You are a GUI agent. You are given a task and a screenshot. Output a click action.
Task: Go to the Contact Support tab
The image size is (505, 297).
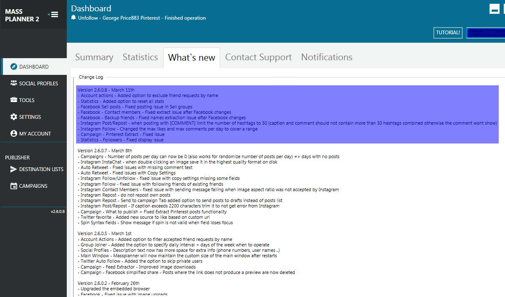258,57
